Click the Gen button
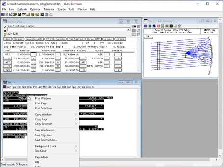Screen dimensions: 223x167 pos(7,39)
